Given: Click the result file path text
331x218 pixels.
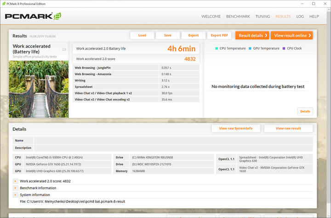Looking at the screenshot, I should coord(73,202).
